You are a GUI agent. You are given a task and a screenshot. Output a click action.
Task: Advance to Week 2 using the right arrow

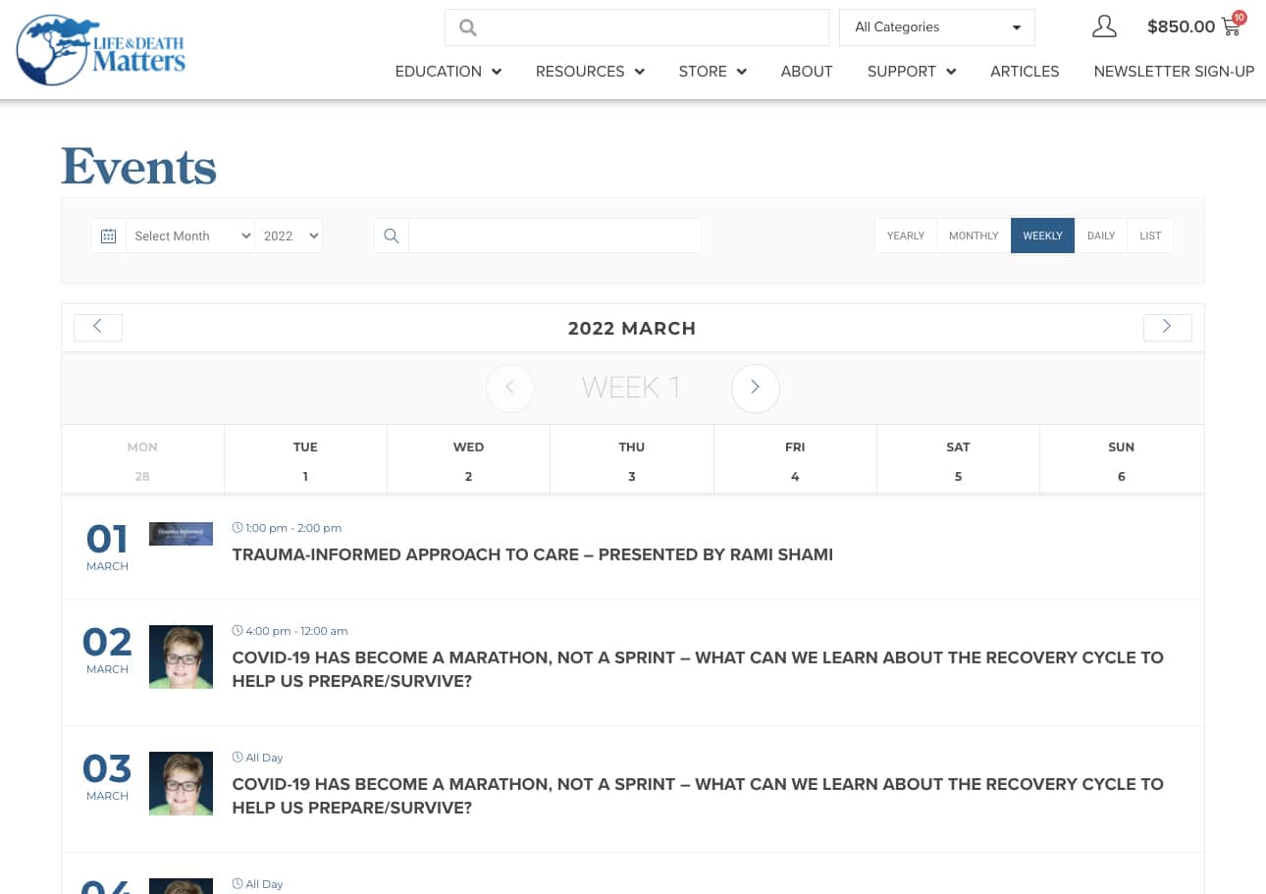click(755, 388)
